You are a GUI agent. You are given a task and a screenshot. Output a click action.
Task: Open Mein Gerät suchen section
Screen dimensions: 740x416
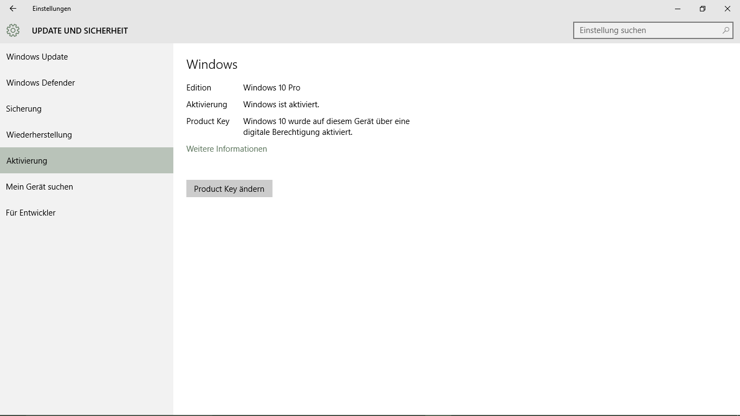87,187
